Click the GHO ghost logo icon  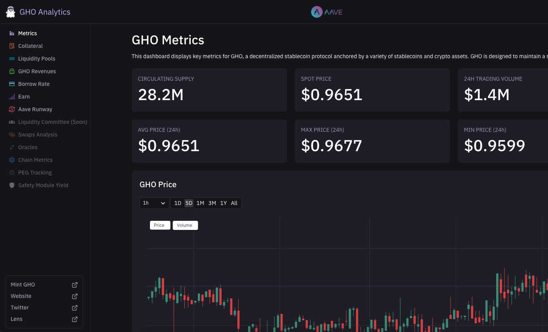pyautogui.click(x=10, y=12)
